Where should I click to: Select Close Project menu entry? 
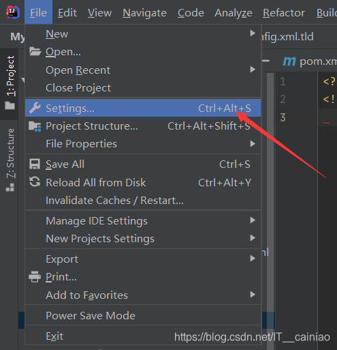pos(143,88)
